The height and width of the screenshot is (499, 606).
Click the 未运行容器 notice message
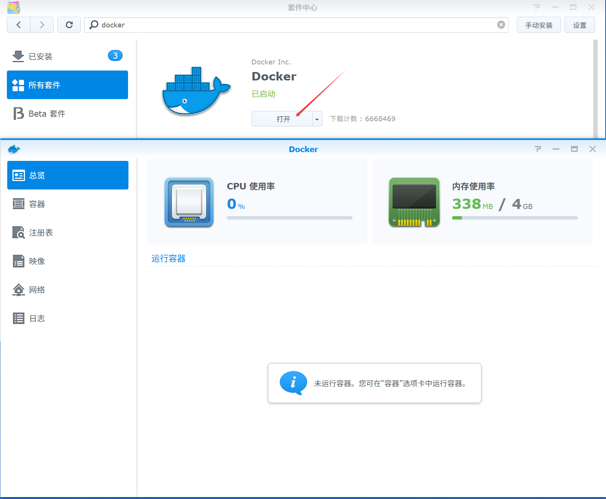(x=390, y=383)
